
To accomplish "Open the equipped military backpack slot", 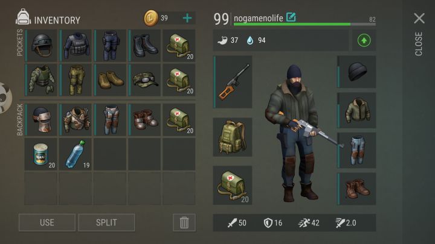I will tap(233, 137).
